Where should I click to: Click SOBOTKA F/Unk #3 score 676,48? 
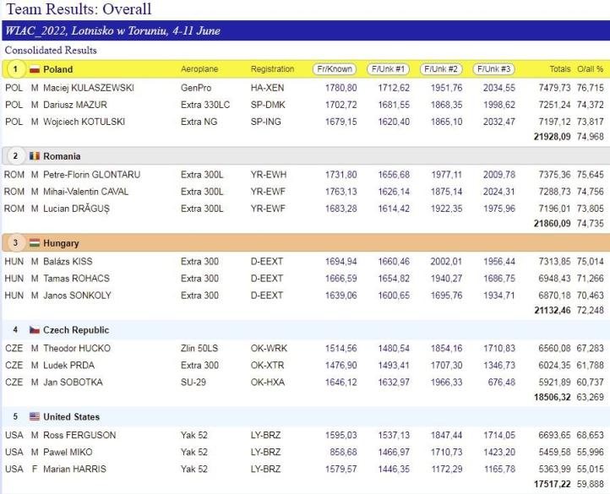click(x=502, y=383)
